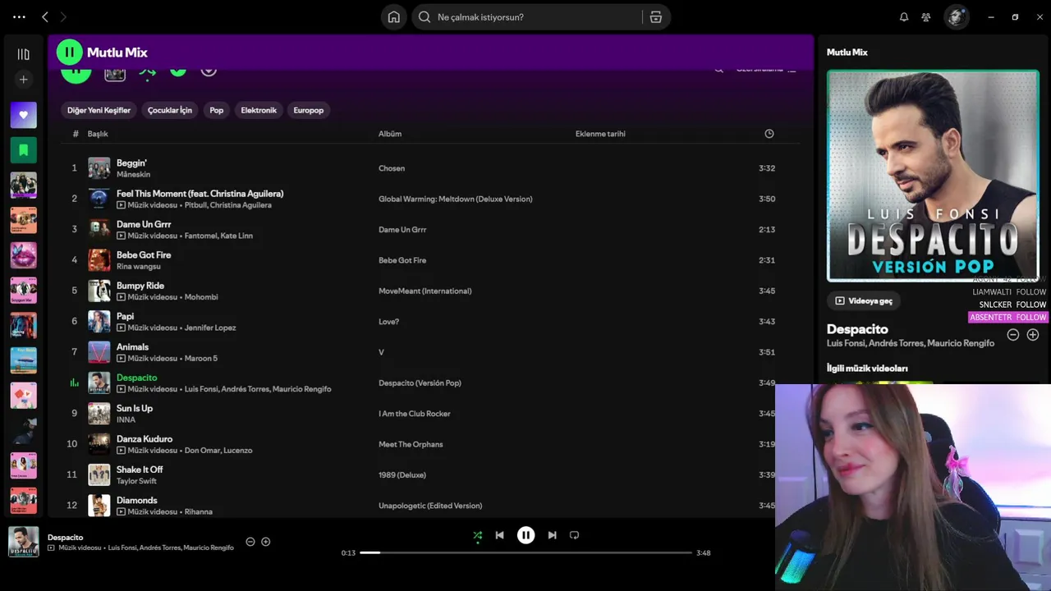Select the 'Çocuklar İçin' filter chip
The height and width of the screenshot is (591, 1051).
click(170, 110)
